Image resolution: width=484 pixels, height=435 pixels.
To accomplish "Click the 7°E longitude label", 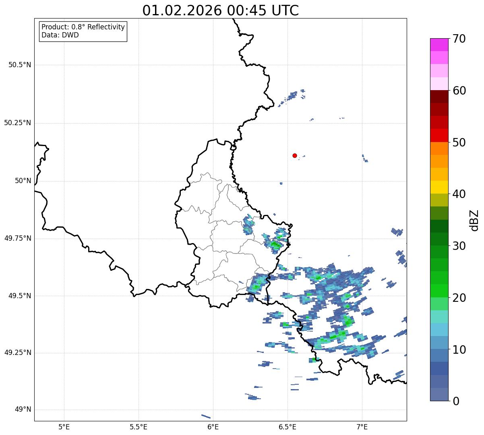I will tap(362, 427).
